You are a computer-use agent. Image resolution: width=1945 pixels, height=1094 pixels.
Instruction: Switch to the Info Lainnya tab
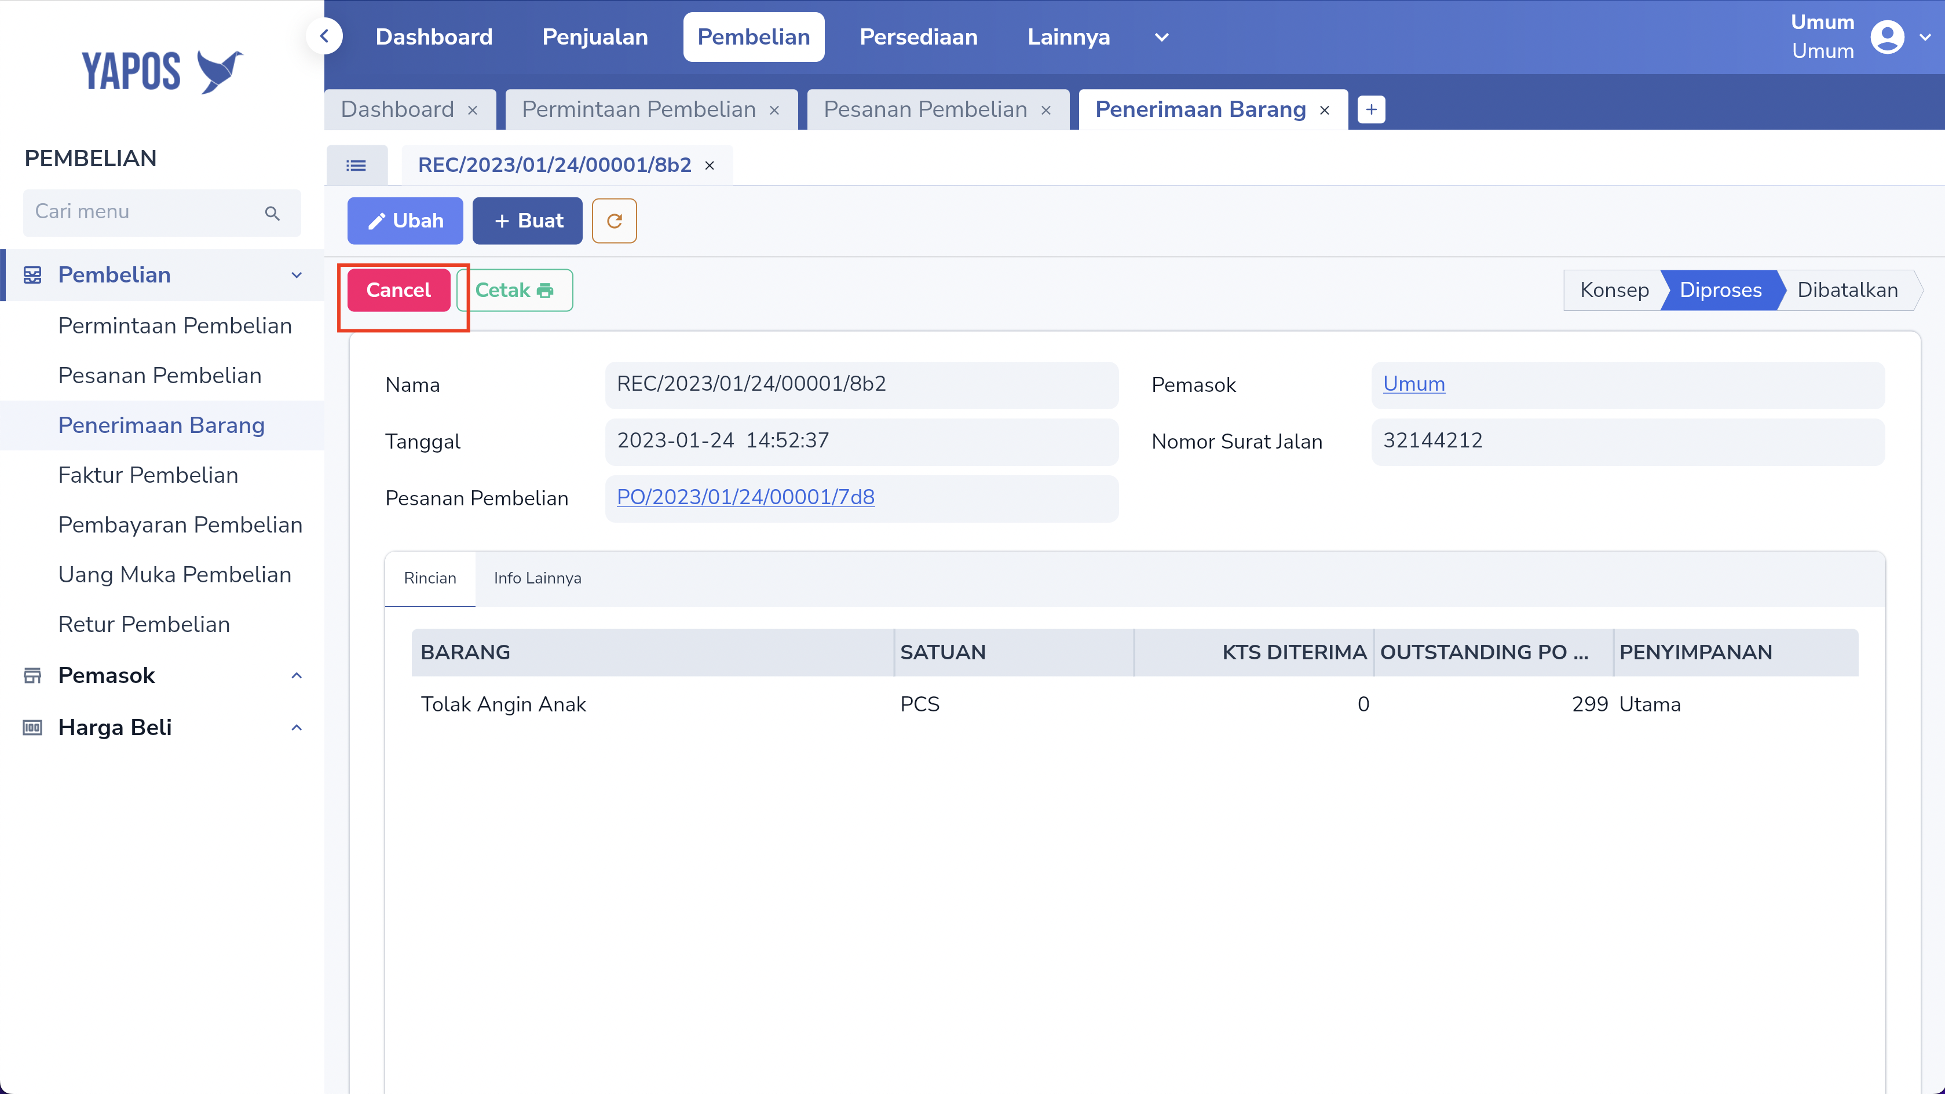tap(538, 578)
